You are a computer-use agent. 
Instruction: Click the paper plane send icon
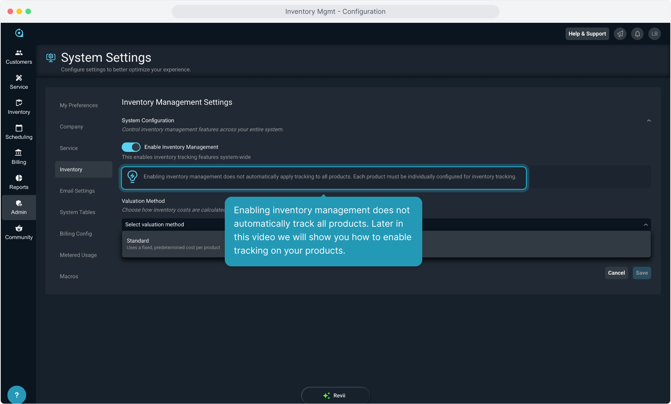click(620, 34)
